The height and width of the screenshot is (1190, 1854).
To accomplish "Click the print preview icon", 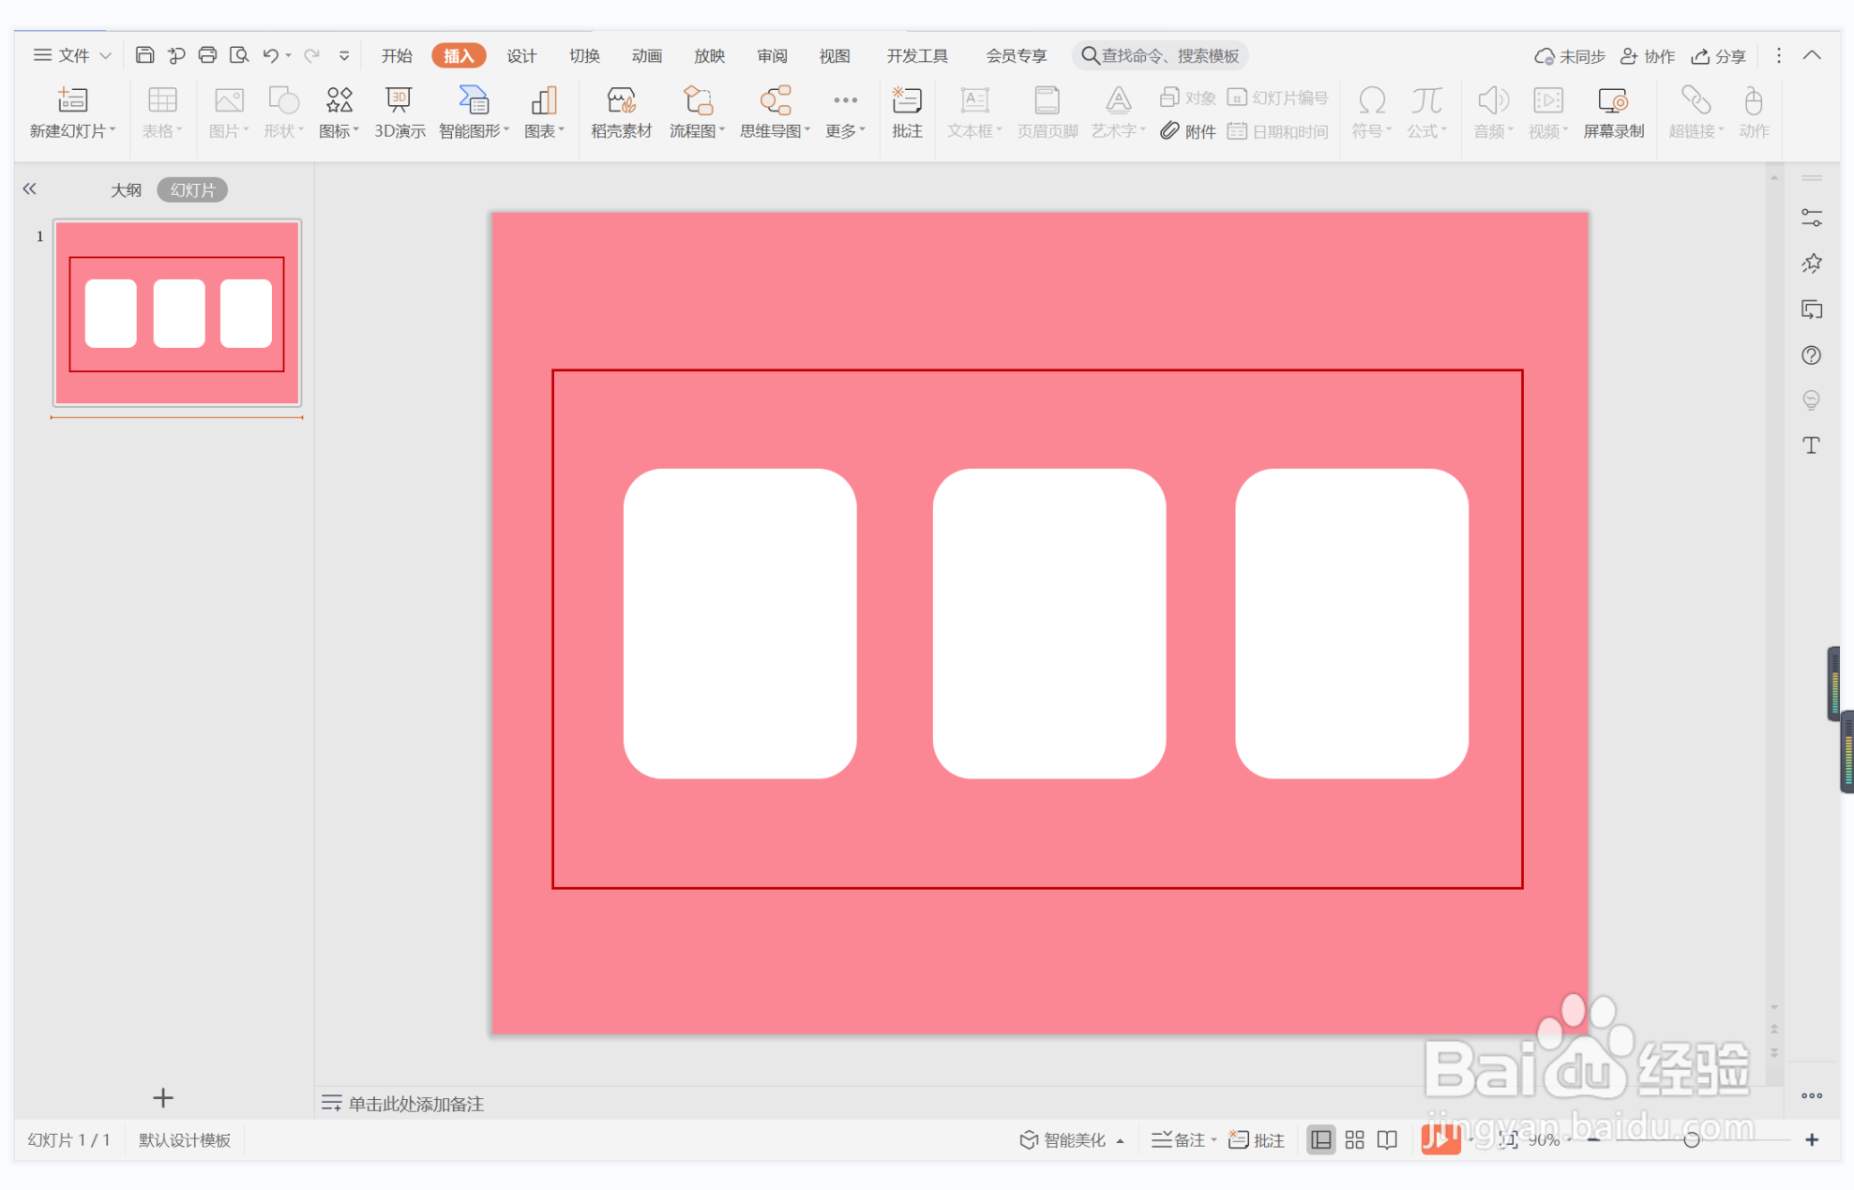I will point(239,55).
